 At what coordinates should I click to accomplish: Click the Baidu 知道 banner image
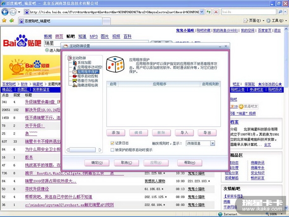(x=31, y=67)
